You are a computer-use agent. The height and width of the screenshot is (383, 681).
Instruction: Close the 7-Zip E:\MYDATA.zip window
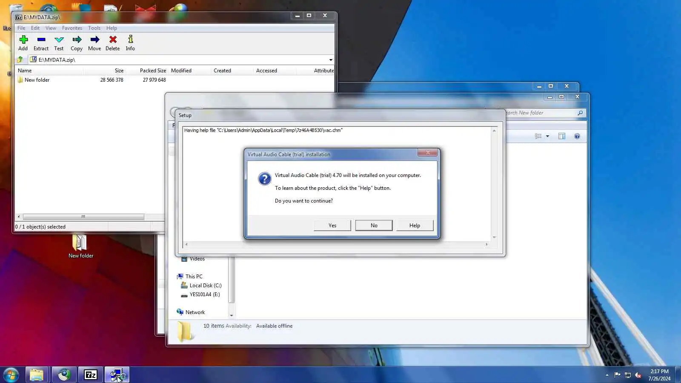pos(325,16)
